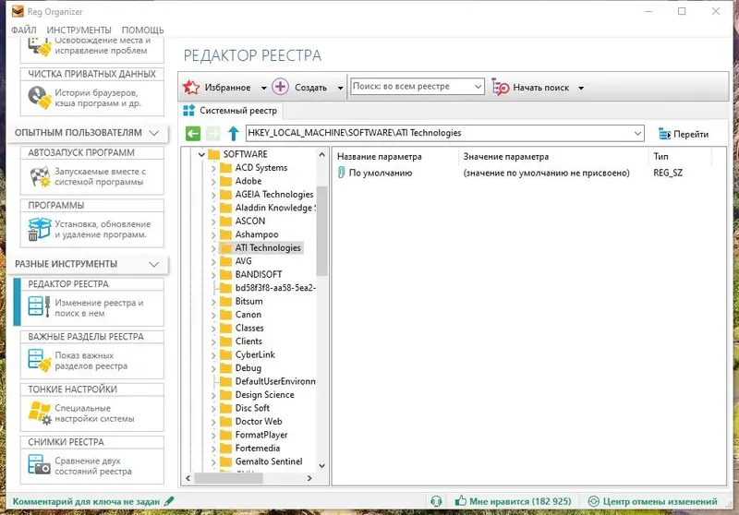The image size is (739, 515).
Task: Switch to the Системный реестр tab
Action: tap(230, 111)
